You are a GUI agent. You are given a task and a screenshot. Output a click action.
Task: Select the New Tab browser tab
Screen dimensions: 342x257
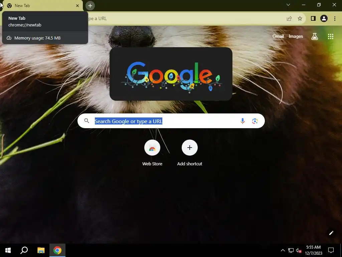43,6
